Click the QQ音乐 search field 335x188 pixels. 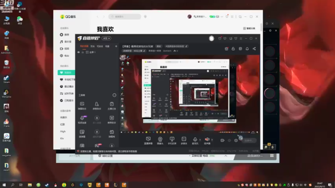pyautogui.click(x=125, y=17)
